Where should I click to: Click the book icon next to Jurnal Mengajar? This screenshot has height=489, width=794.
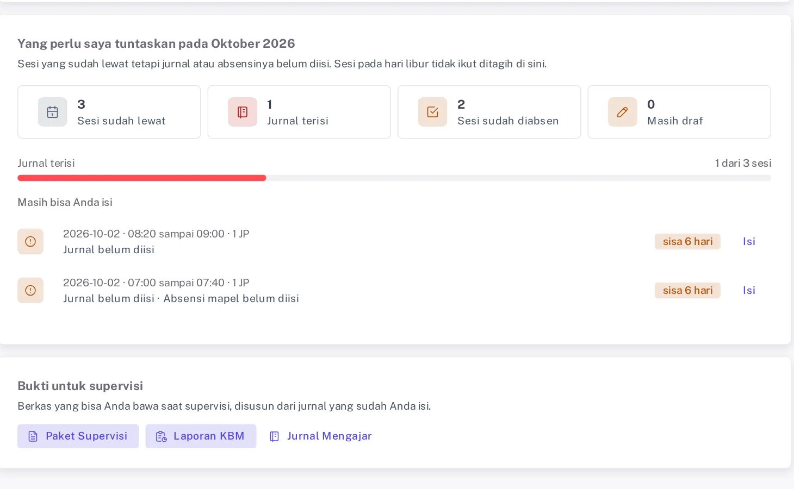pyautogui.click(x=275, y=436)
